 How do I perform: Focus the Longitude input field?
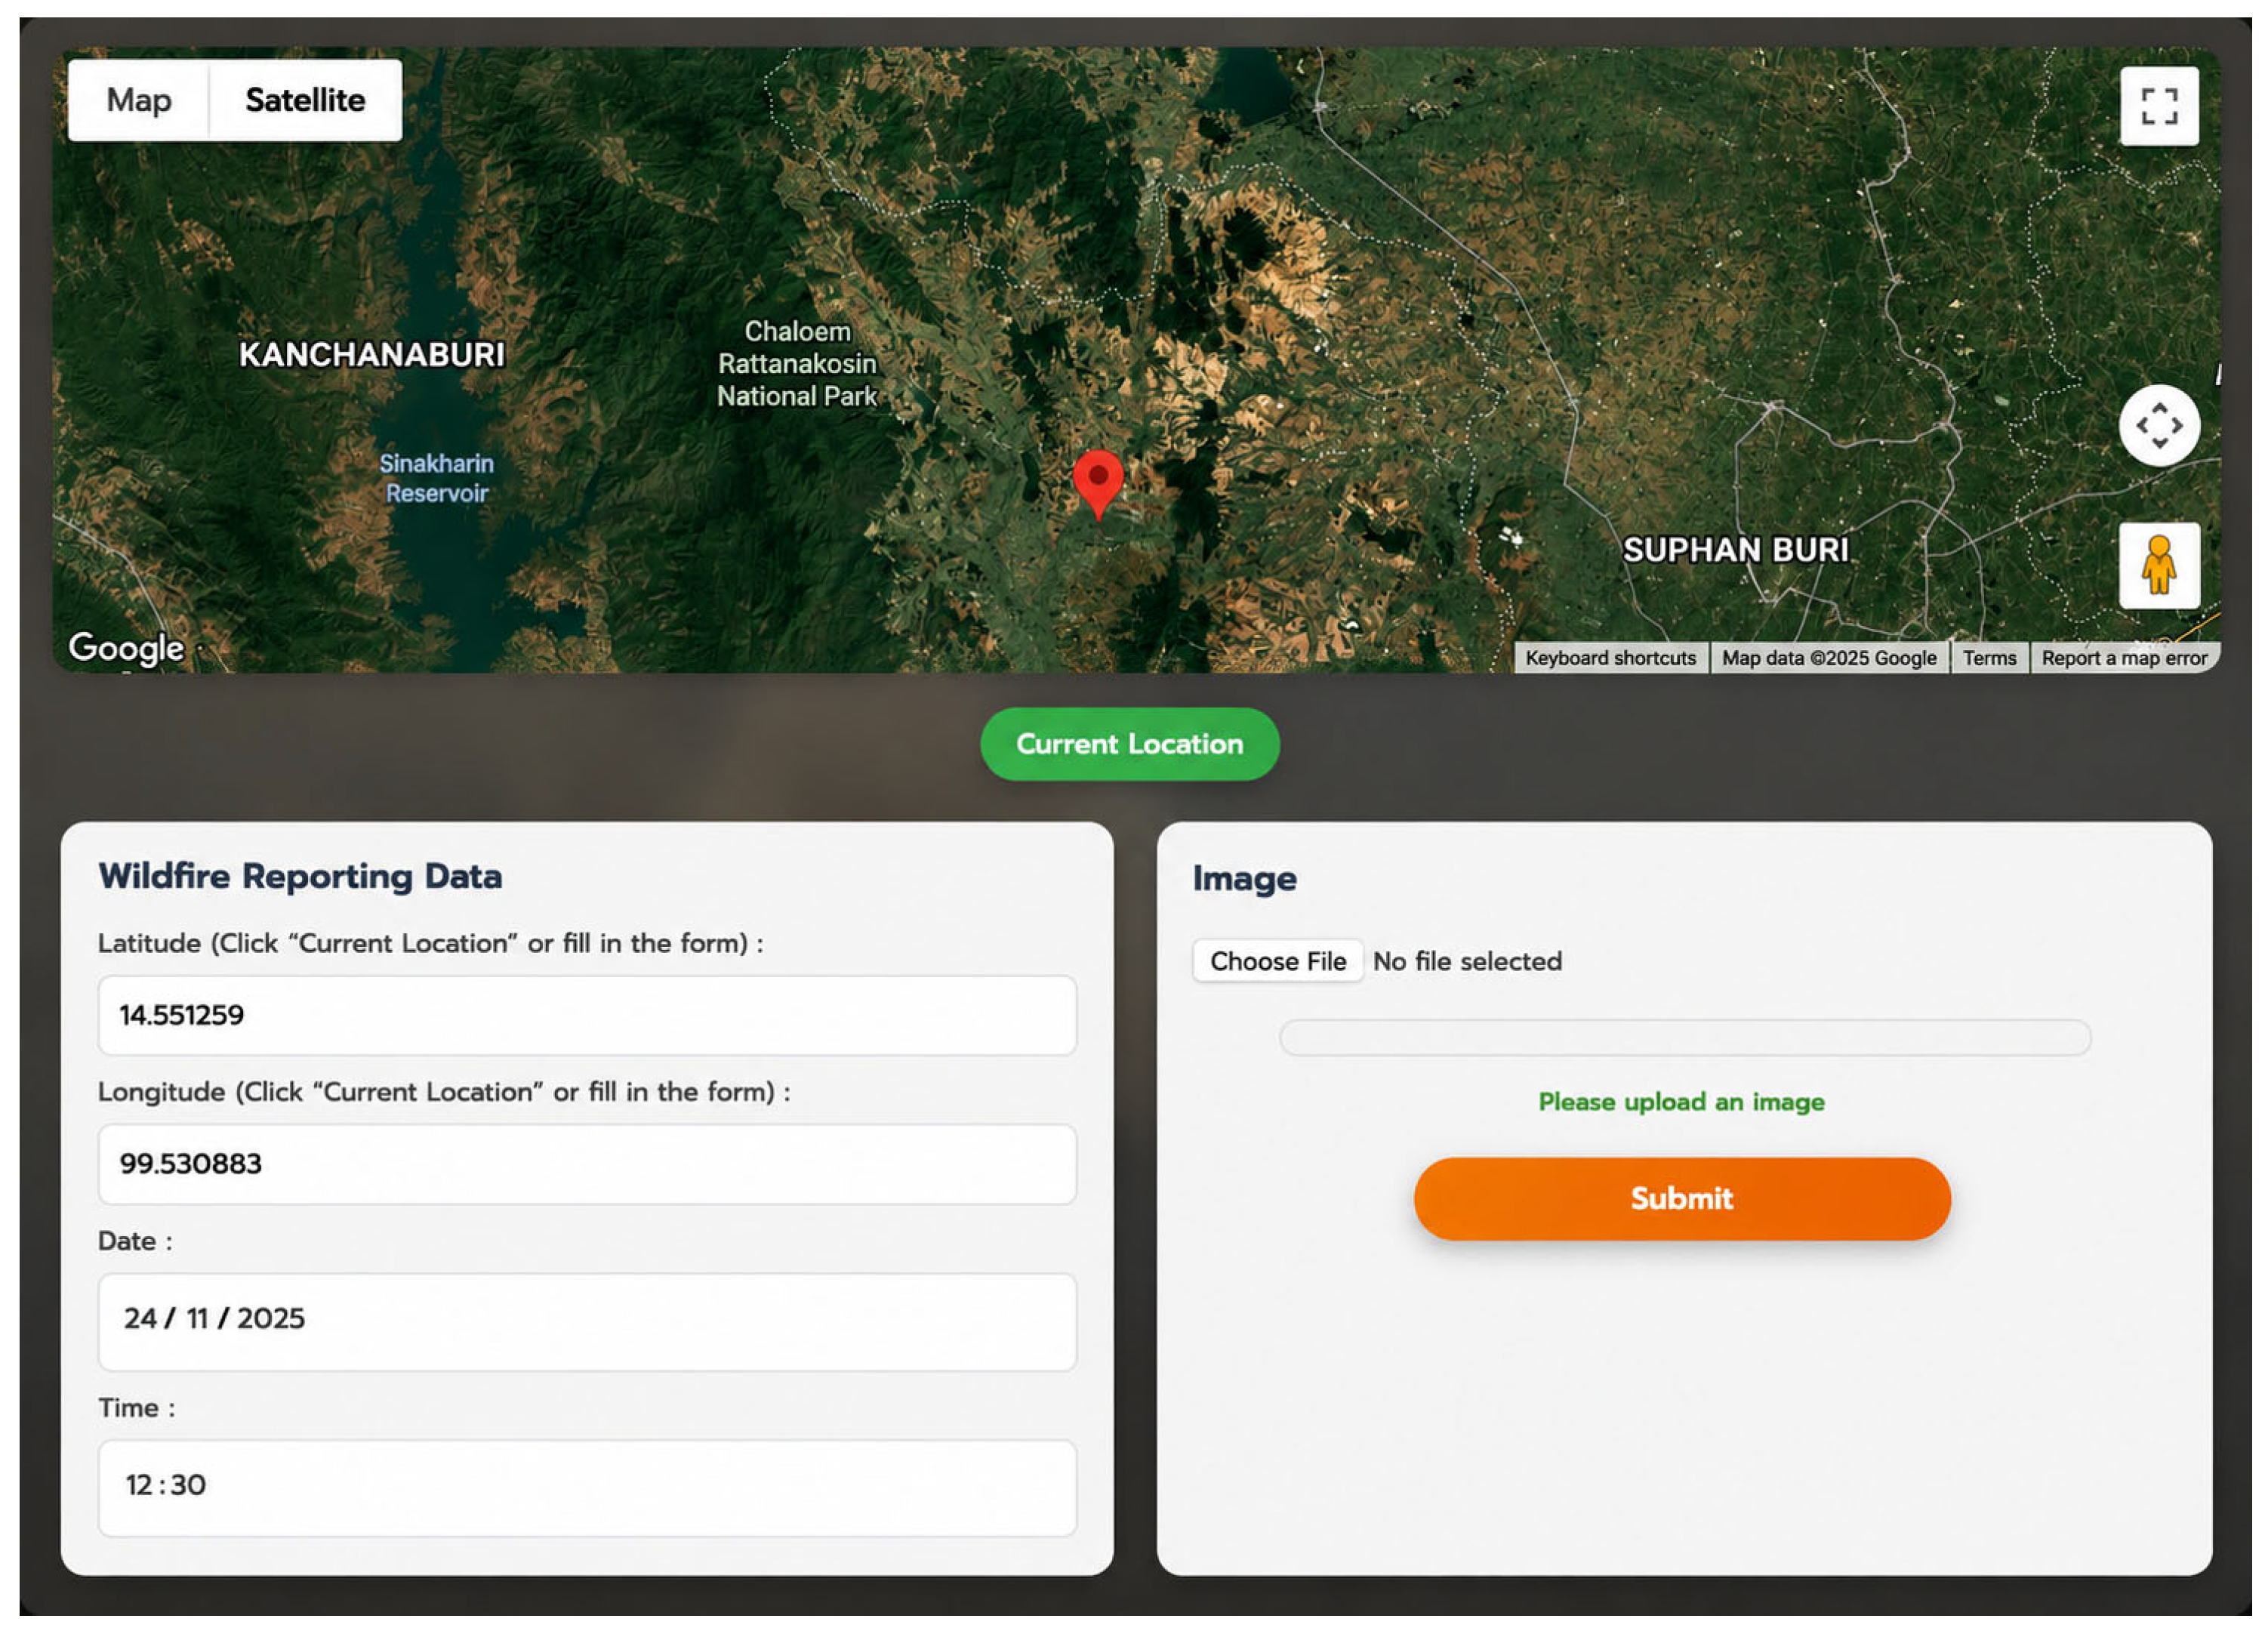pyautogui.click(x=587, y=1164)
